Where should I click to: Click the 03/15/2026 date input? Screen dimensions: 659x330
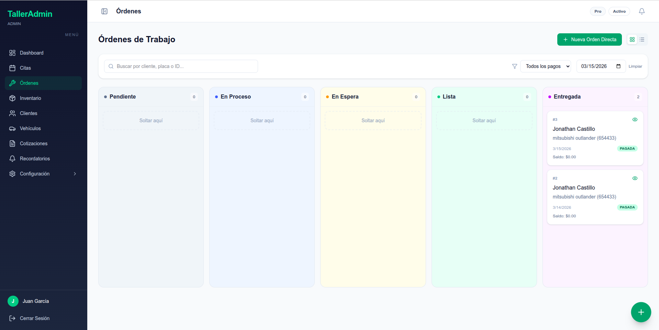click(x=601, y=66)
